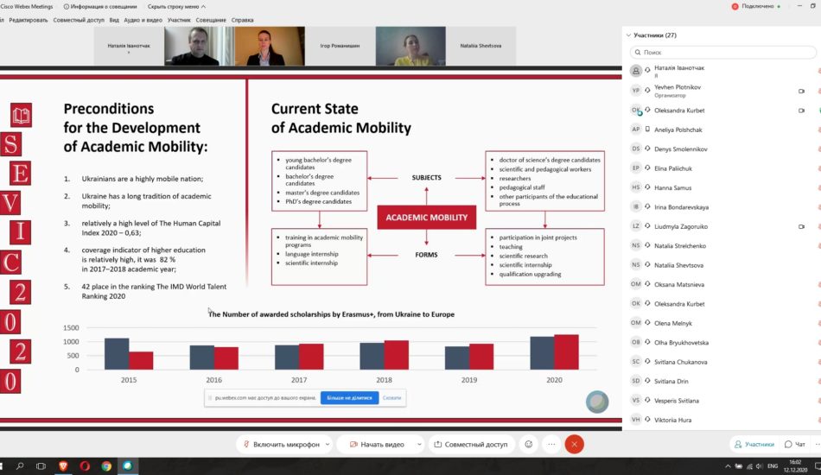Start camera with Начать видео button
Viewport: 821px width, 475px height.
pos(377,444)
